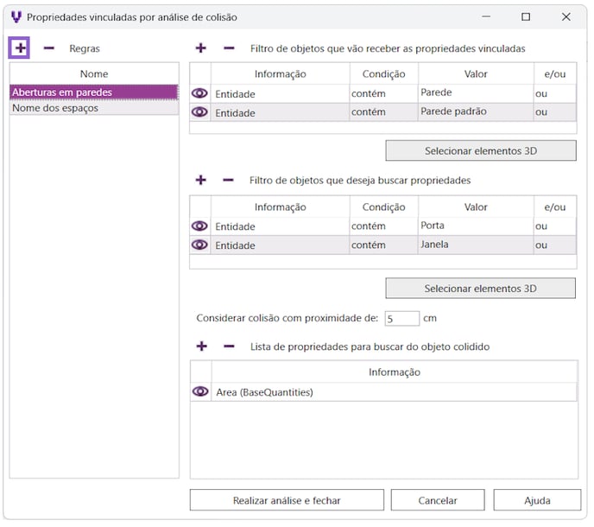Screen dimensions: 594x527
Task: Toggle eye icon for Parede padrão row
Action: tap(200, 111)
